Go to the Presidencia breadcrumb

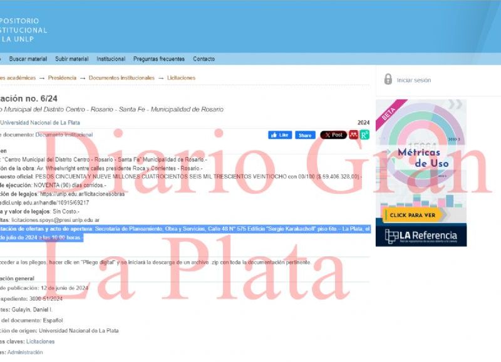[62, 78]
